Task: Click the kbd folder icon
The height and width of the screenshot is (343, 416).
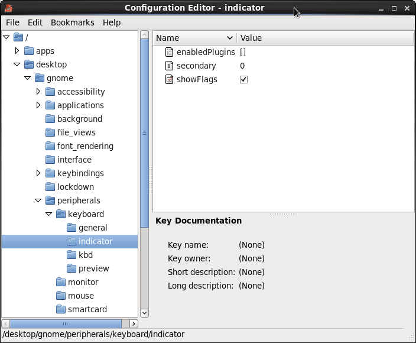Action: point(71,255)
